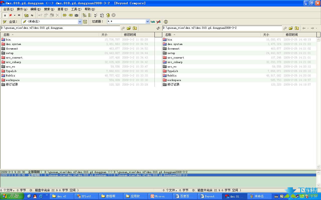
Task: Click the red-struck glasses exclude filter icon
Action: tap(158, 22)
